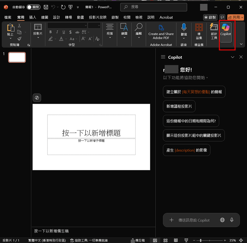Click the Share button
Screen dimensions: 247x243
235,17
